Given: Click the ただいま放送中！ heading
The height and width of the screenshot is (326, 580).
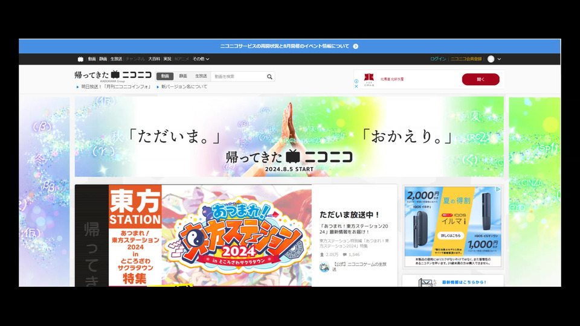Looking at the screenshot, I should [350, 214].
